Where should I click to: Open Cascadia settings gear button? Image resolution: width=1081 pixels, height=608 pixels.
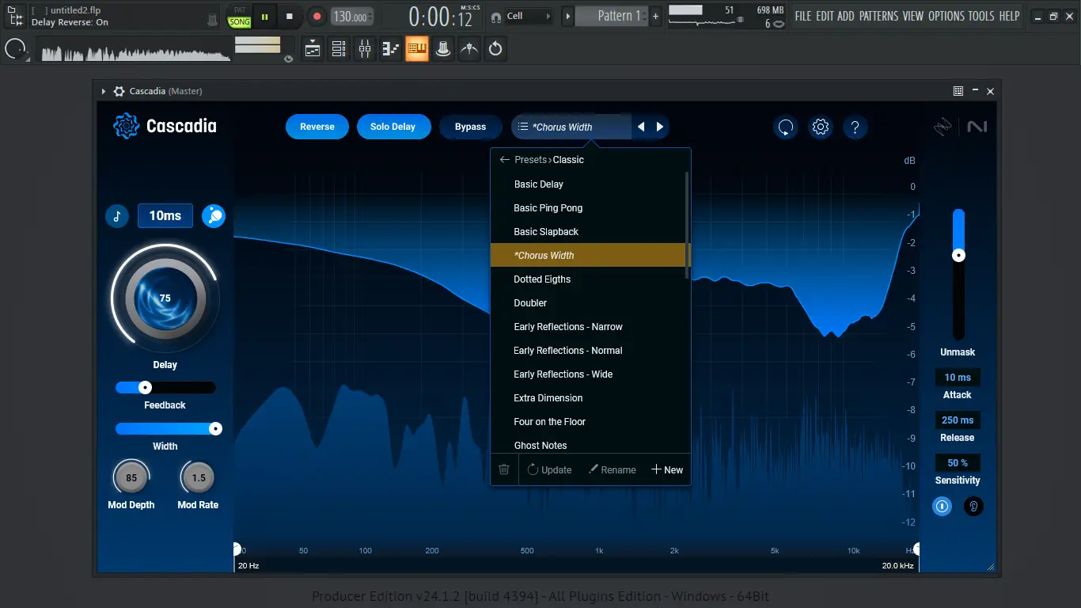pos(821,127)
